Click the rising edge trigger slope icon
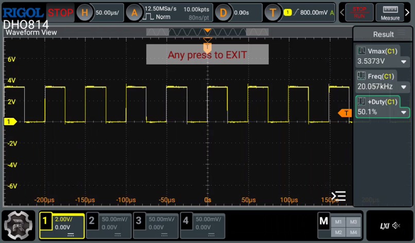Image resolution: width=415 pixels, height=243 pixels. click(296, 12)
